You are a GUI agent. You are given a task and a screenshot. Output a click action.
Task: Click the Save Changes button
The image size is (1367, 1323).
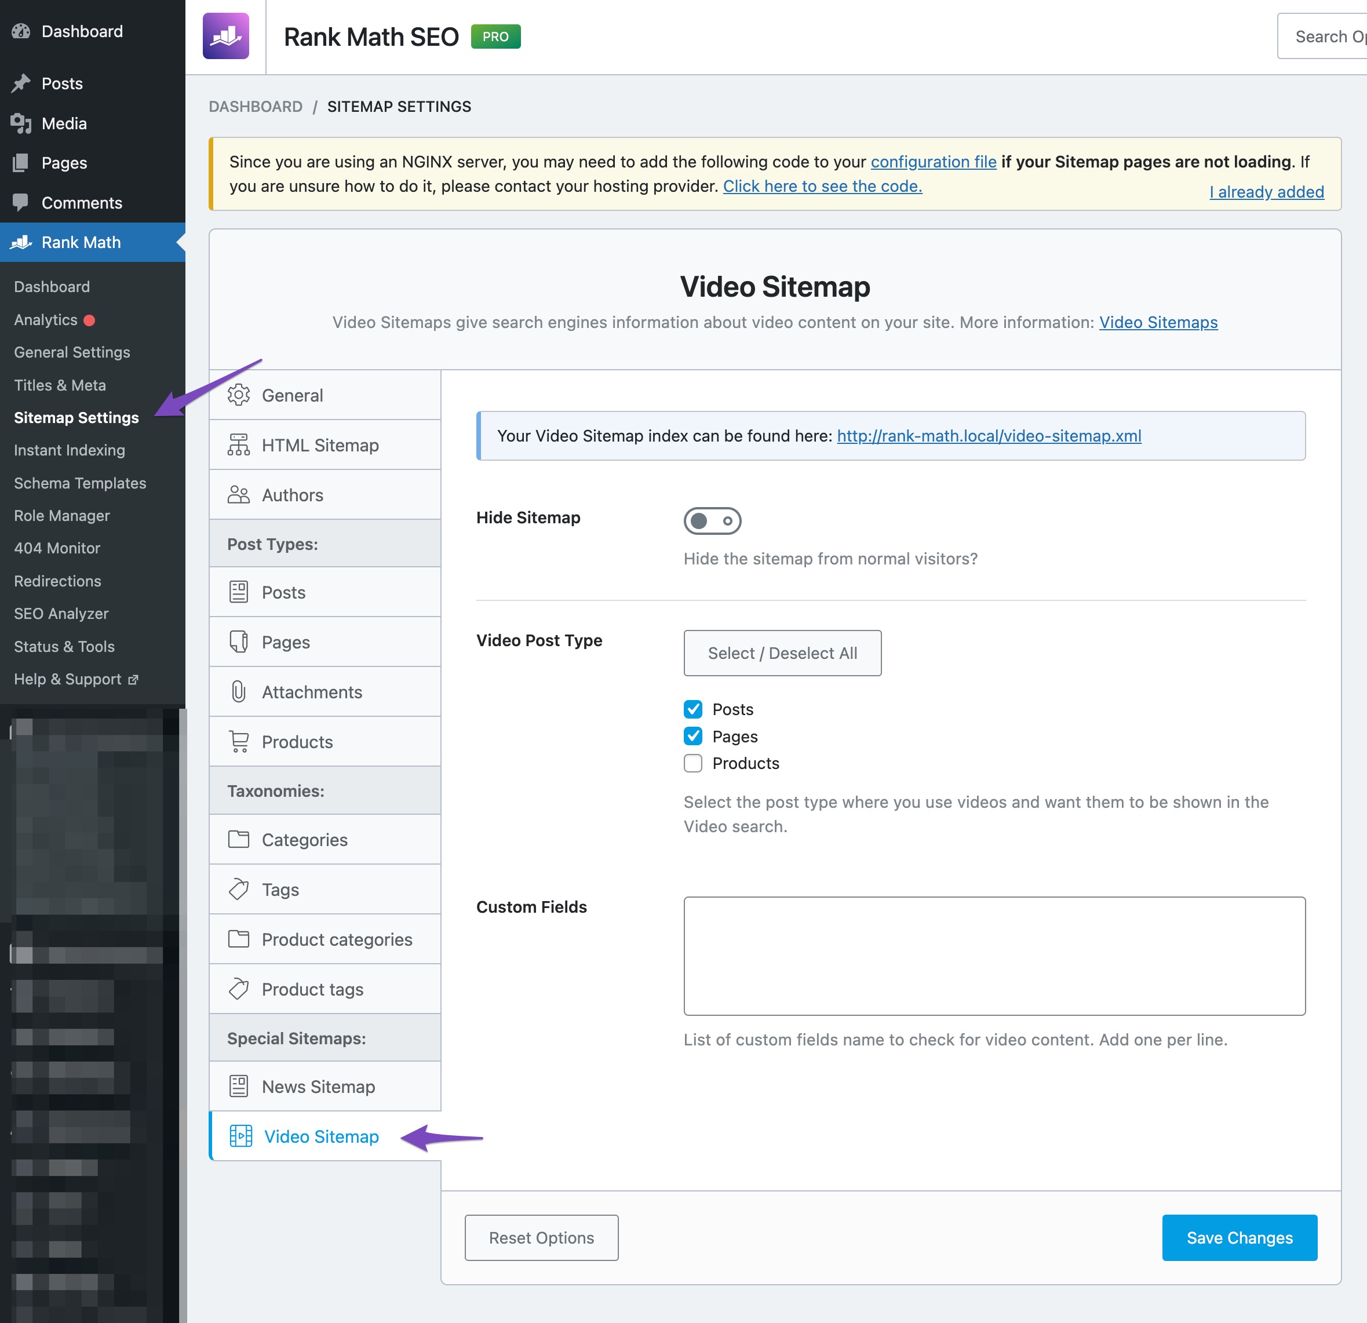coord(1240,1238)
